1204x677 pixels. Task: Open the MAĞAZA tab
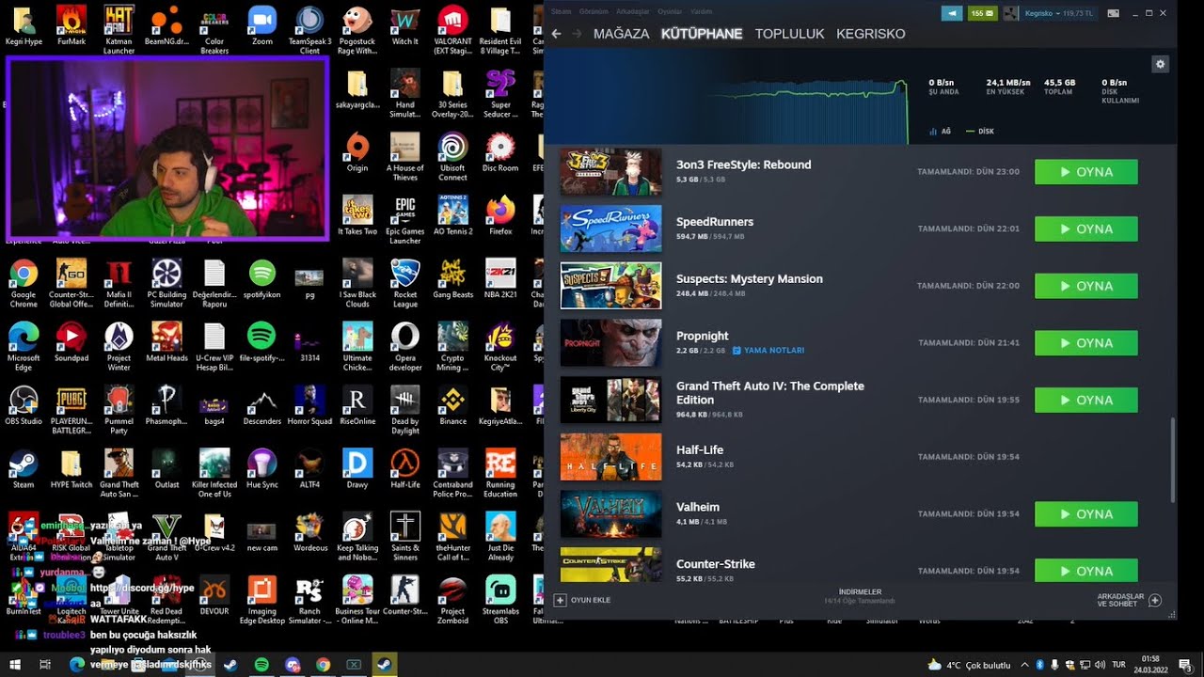[621, 34]
